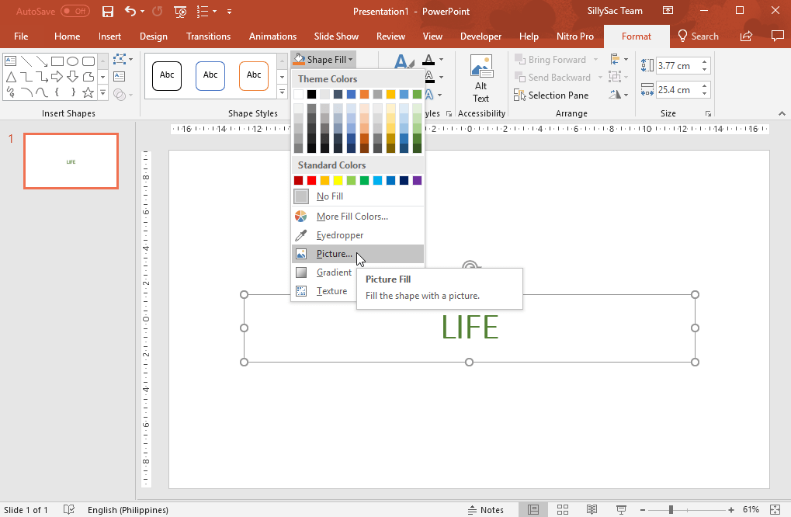Open the Alt Text pane
This screenshot has width=791, height=517.
tap(480, 78)
